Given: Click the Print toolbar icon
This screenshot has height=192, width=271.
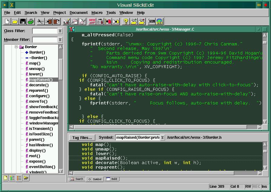Looking at the screenshot, I should pos(31,22).
